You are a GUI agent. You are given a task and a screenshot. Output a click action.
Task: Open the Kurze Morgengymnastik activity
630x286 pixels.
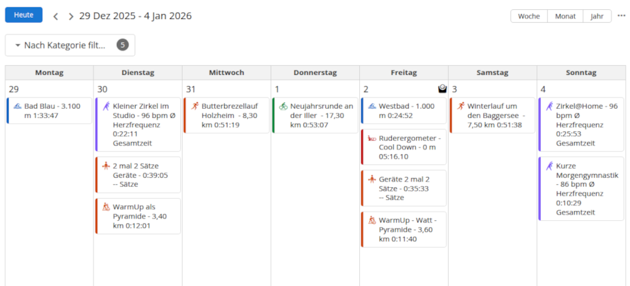(582, 189)
